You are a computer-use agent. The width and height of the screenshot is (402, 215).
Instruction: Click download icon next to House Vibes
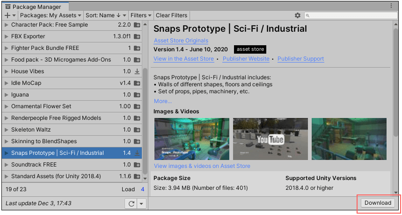pos(137,71)
